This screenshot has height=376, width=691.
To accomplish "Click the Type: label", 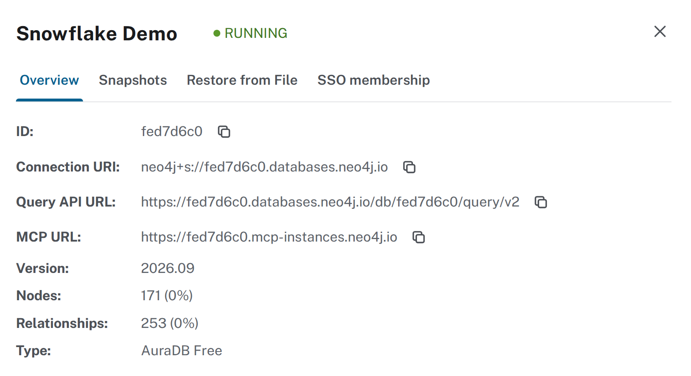I will point(33,350).
